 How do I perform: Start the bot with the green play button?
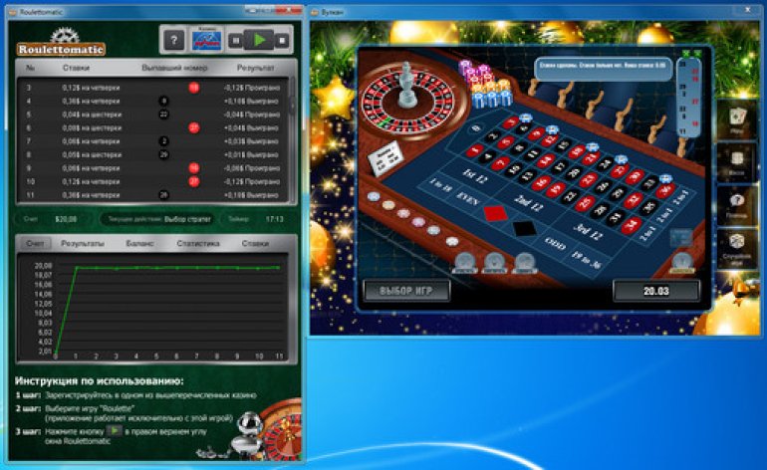[259, 40]
